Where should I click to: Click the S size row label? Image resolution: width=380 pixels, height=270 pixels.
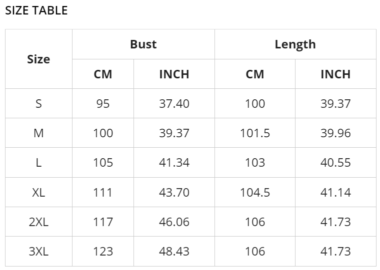38,104
